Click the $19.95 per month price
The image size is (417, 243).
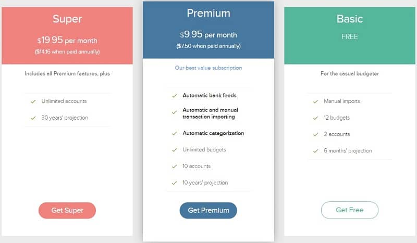click(67, 40)
